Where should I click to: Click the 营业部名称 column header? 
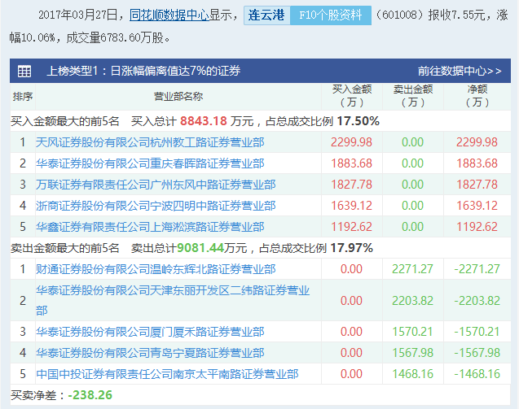[x=178, y=97]
